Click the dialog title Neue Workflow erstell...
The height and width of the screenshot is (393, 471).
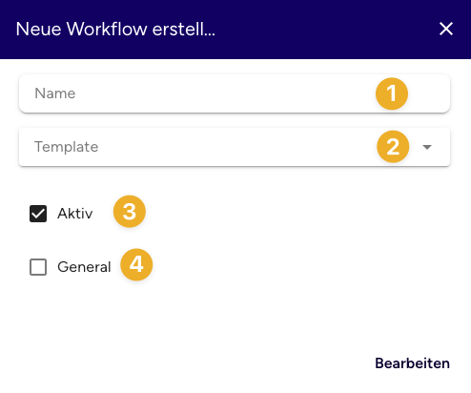[x=115, y=29]
